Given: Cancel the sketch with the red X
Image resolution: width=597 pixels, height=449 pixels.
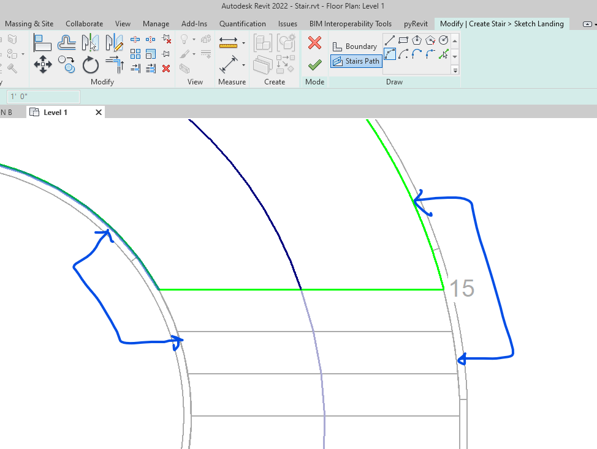Looking at the screenshot, I should point(314,43).
